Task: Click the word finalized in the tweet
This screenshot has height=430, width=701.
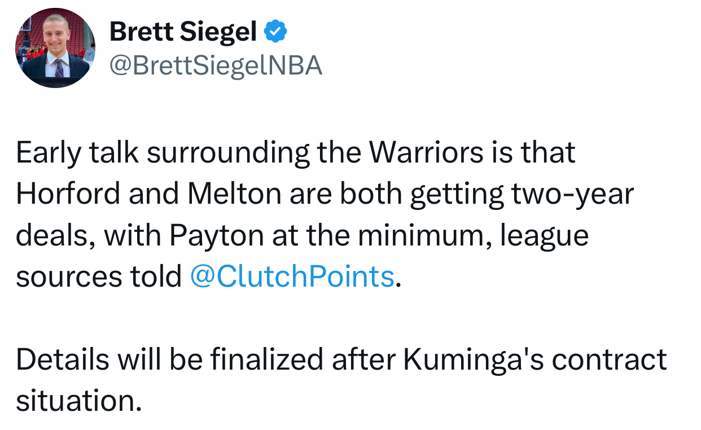Action: click(x=267, y=359)
